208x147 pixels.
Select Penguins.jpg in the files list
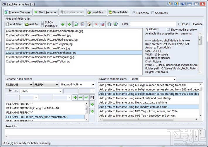click(74, 57)
